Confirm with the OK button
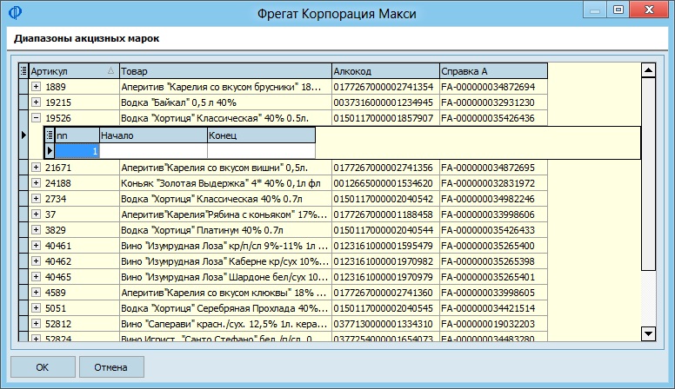Screen dimensions: 675x389 [43, 367]
